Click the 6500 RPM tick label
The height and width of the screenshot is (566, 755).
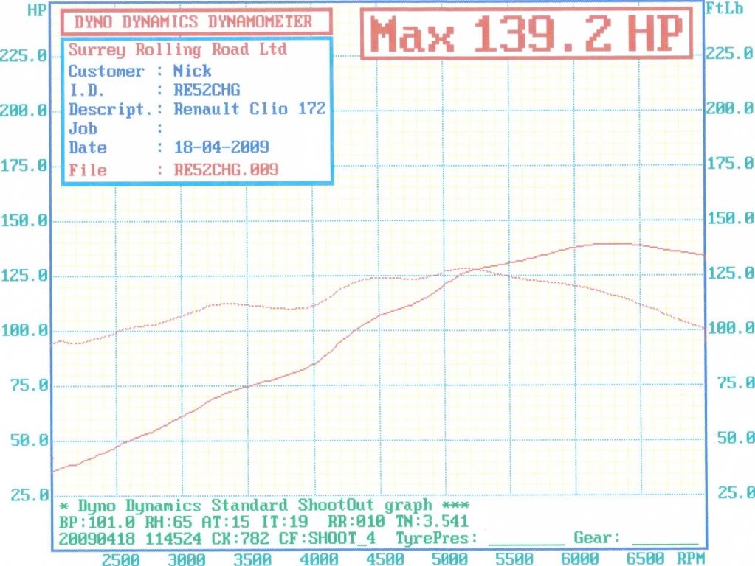coord(647,559)
